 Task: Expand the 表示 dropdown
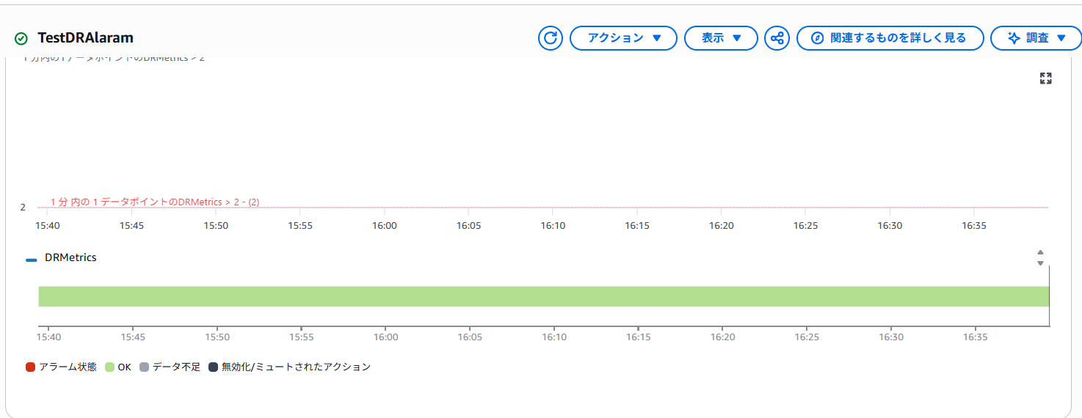pyautogui.click(x=720, y=38)
